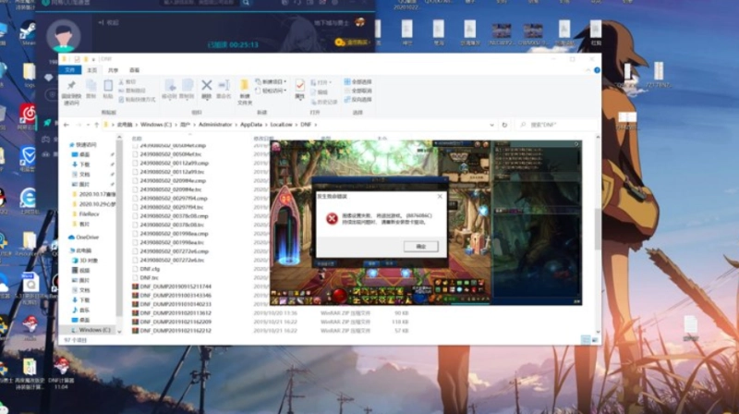Click LocalLow in the address breadcrumb
Screen dimensions: 739x414
[282, 125]
